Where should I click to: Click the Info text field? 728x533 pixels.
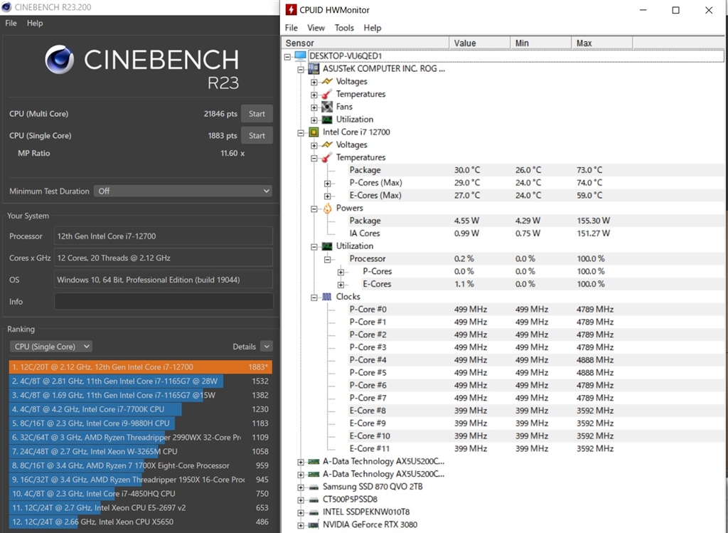tap(164, 302)
